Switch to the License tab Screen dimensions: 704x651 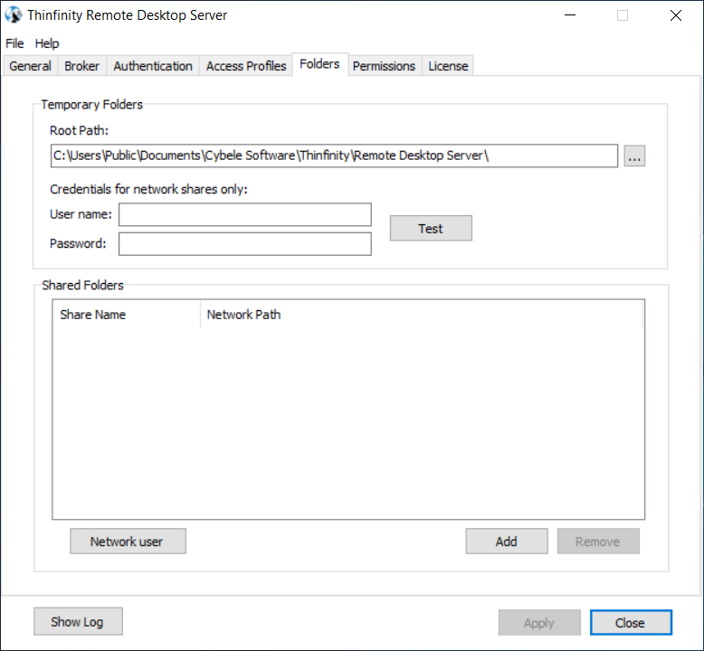tap(448, 66)
